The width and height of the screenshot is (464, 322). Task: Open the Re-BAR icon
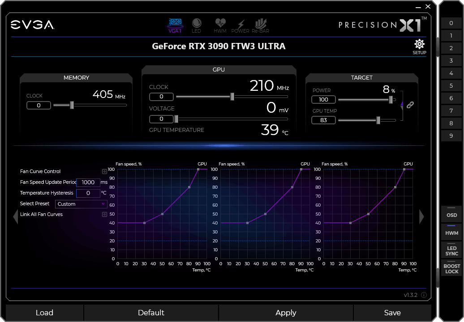pos(261,25)
